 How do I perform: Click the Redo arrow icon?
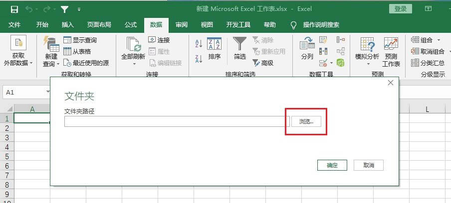pyautogui.click(x=46, y=9)
